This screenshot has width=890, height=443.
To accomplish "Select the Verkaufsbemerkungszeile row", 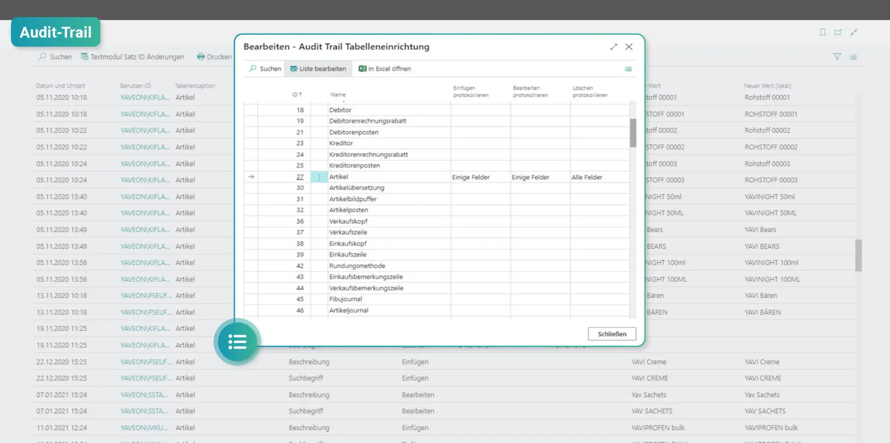I will click(x=437, y=288).
